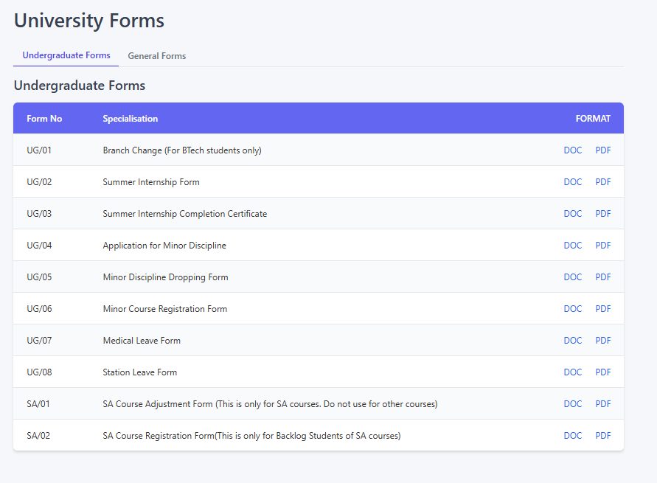Open DOC for Medical Leave Form

pyautogui.click(x=573, y=341)
